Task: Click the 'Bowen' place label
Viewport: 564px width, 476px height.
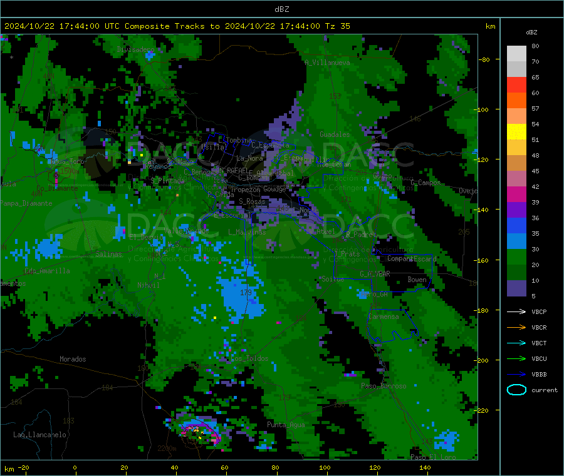Action: pyautogui.click(x=417, y=279)
